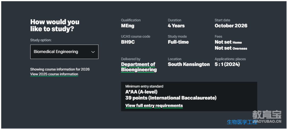
Task: Click the South Kensington location text
Action: [x=189, y=64]
